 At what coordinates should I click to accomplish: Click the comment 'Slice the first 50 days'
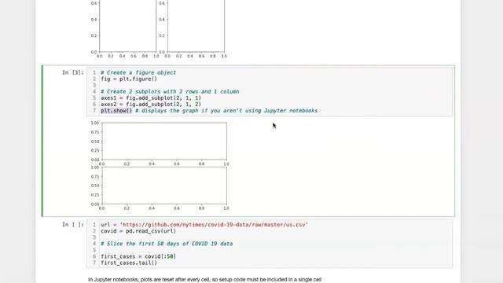167,244
